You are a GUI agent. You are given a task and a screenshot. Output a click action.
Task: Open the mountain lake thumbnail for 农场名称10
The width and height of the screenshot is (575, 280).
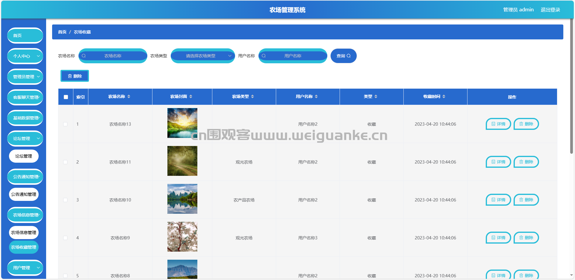(182, 199)
